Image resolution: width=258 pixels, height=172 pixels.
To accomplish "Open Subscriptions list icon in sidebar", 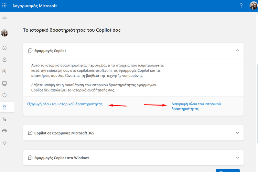I will [x=4, y=72].
